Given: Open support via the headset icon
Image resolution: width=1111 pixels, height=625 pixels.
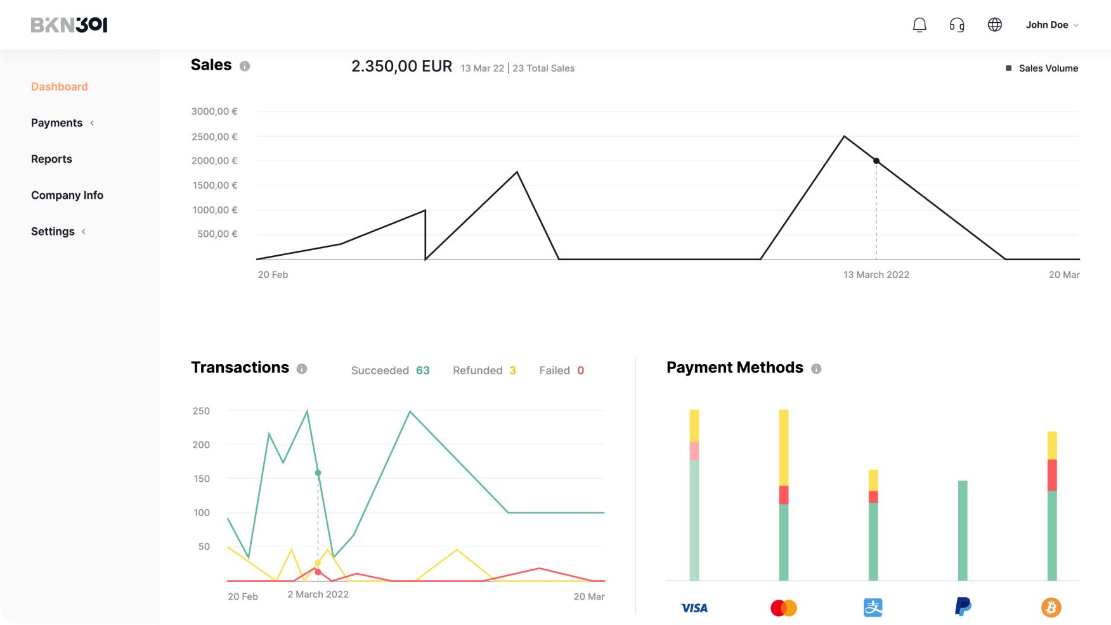Looking at the screenshot, I should 957,25.
